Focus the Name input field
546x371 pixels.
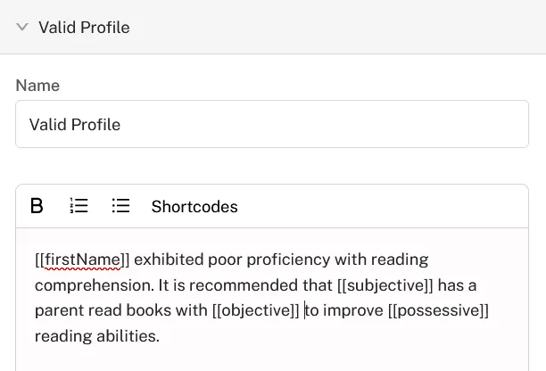pos(272,124)
